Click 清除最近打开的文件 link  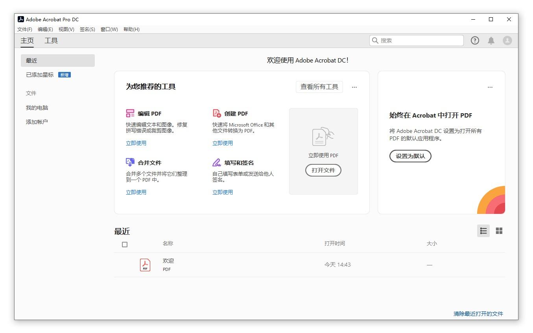(x=478, y=314)
